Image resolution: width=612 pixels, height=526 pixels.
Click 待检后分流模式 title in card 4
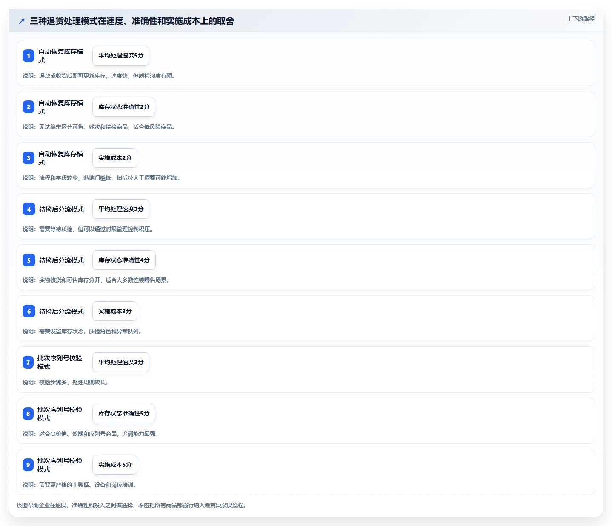pos(61,209)
